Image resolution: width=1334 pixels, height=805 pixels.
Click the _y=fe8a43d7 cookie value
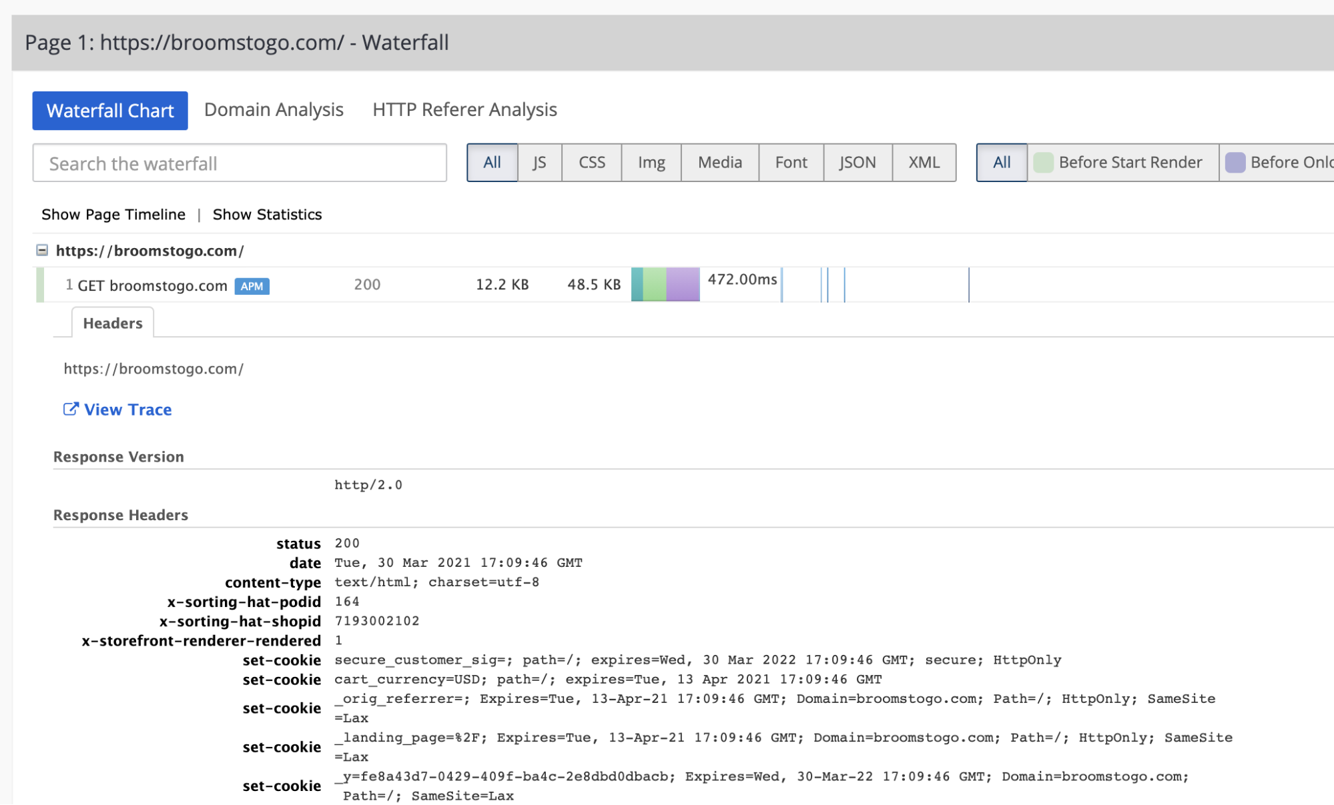coord(761,786)
